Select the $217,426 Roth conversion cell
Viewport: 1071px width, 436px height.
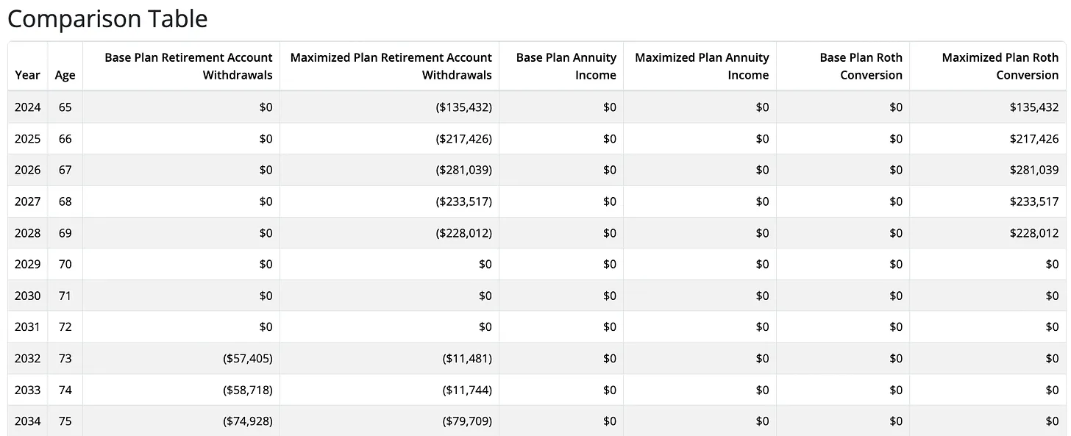click(x=1034, y=139)
